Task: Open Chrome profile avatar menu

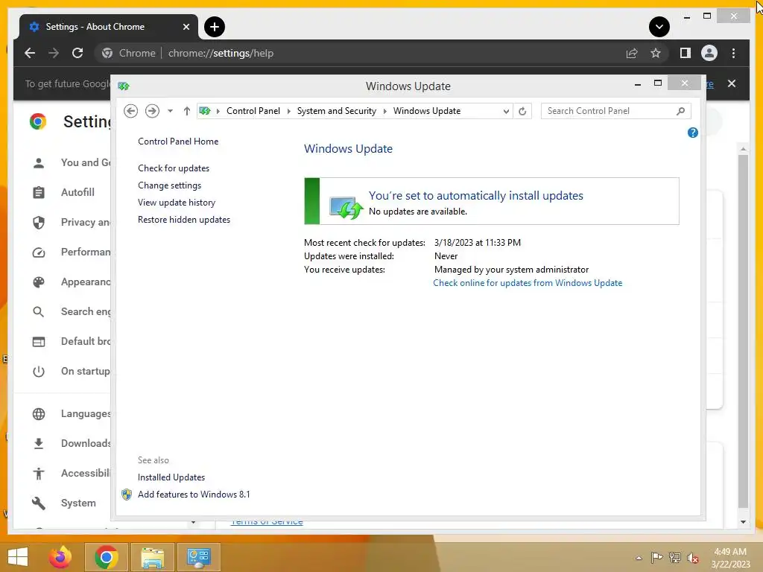Action: [x=709, y=53]
